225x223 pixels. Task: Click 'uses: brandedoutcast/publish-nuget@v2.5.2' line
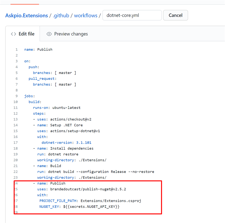(82, 189)
